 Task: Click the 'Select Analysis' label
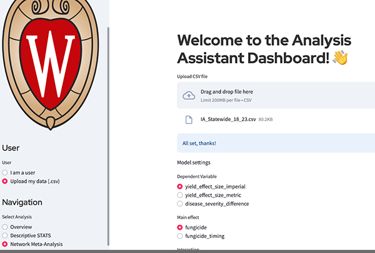click(17, 217)
